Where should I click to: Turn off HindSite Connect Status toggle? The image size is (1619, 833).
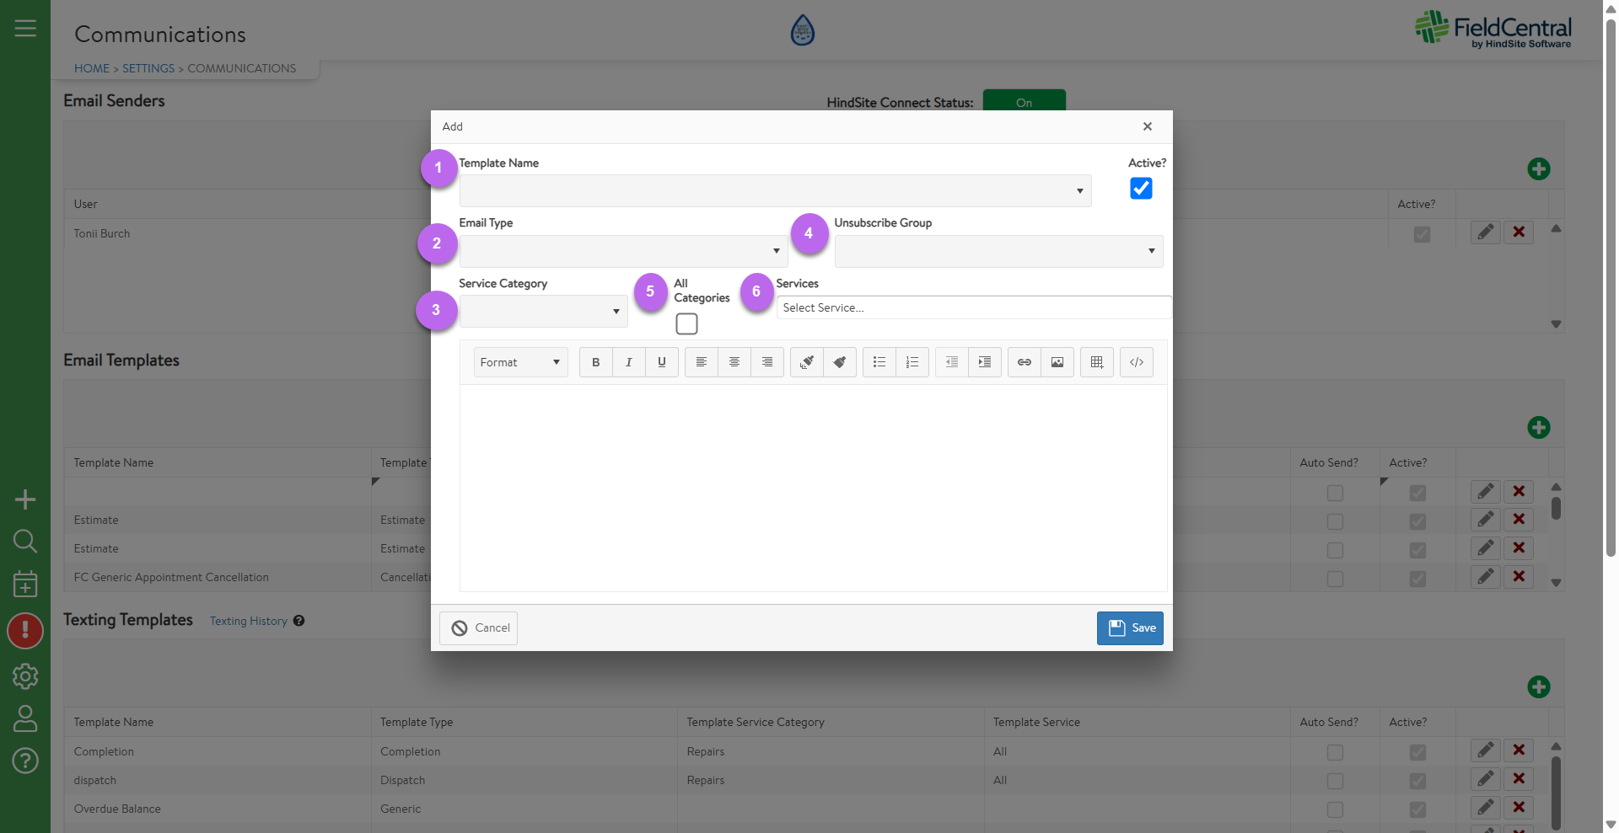click(x=1024, y=102)
